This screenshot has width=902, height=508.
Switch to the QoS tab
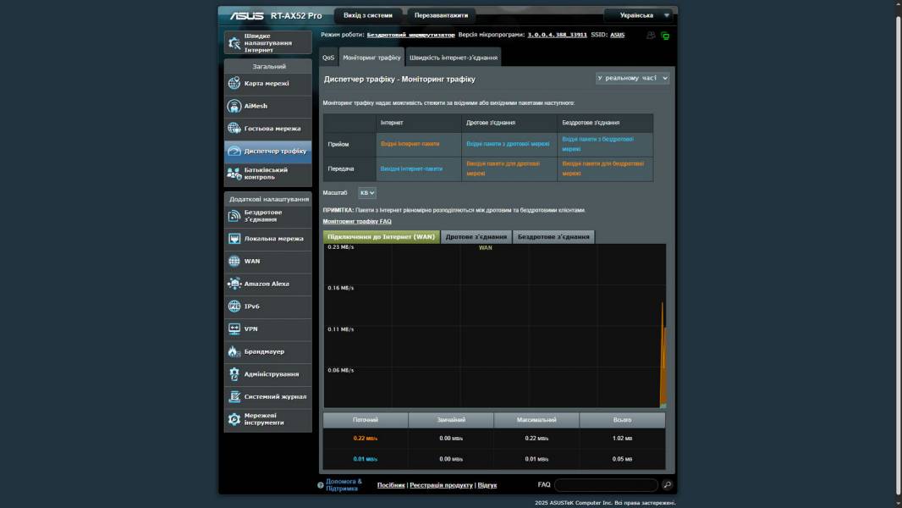coord(328,58)
